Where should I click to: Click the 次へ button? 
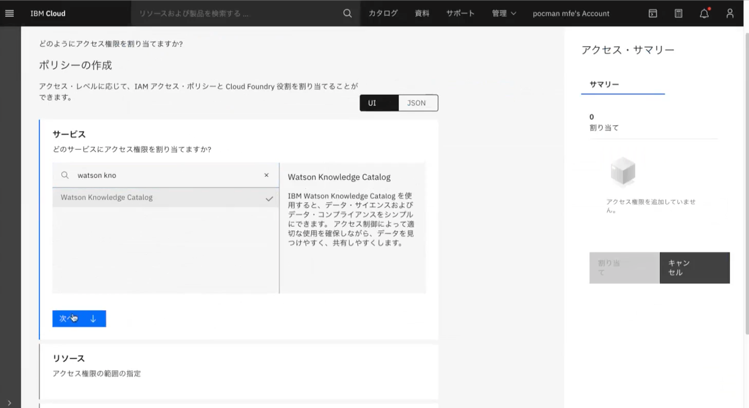(x=79, y=319)
